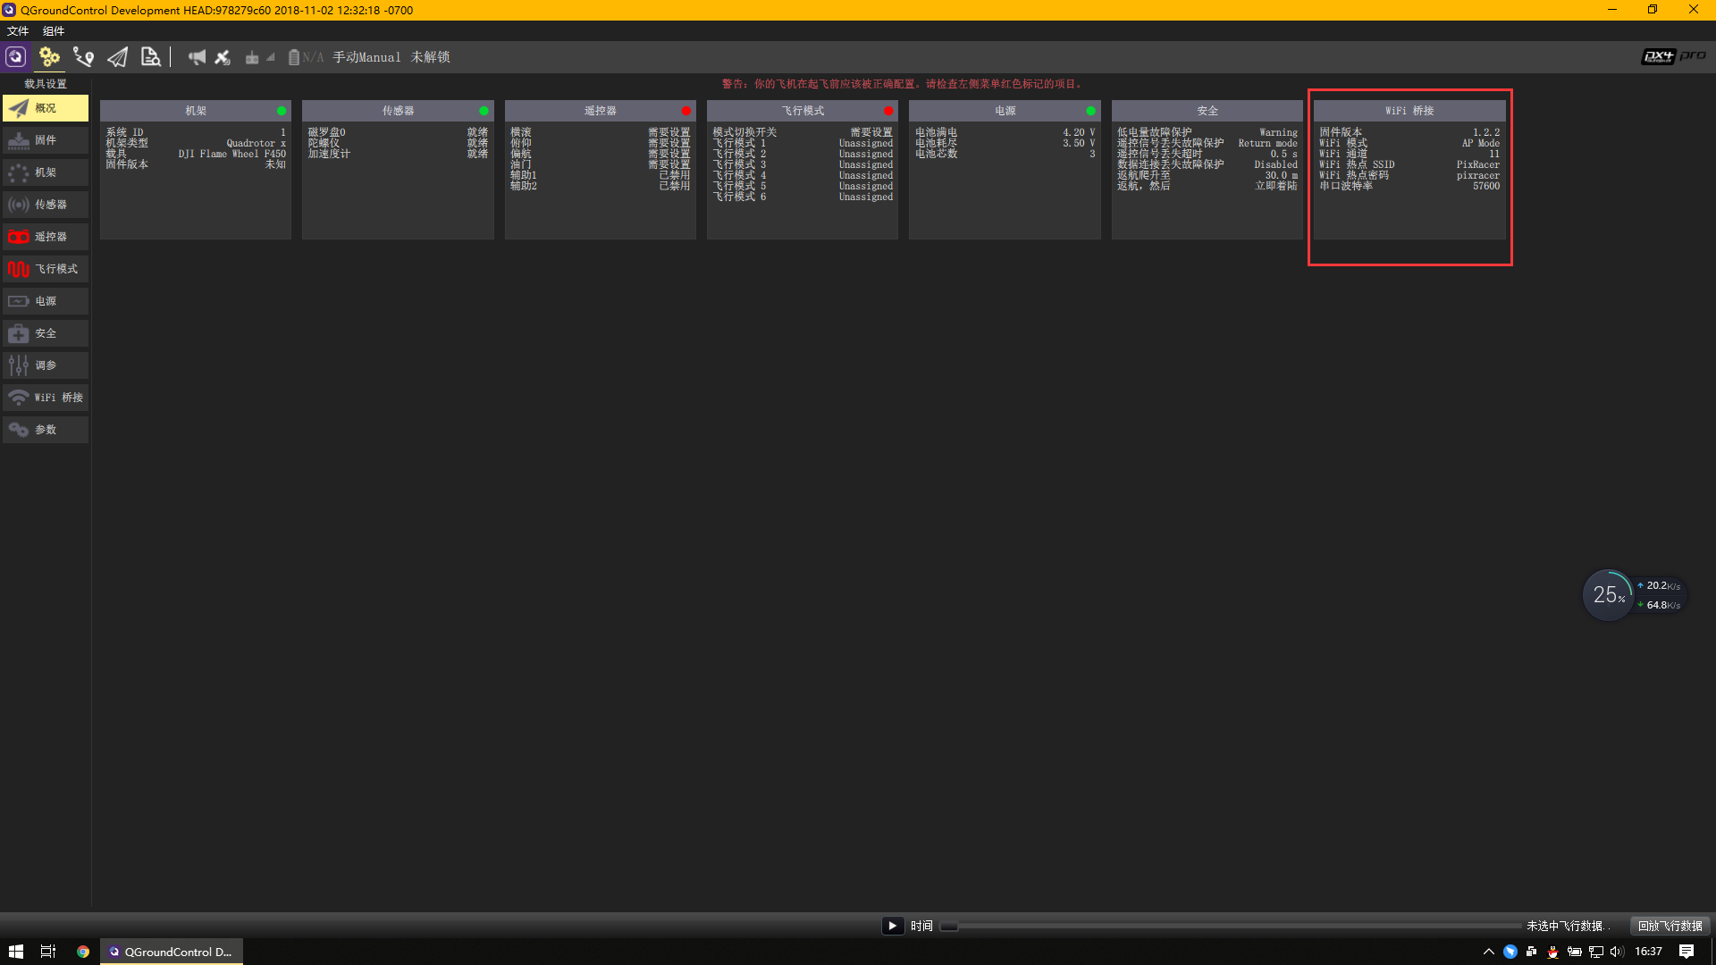
Task: Open the Analyze log view icon
Action: coord(151,57)
